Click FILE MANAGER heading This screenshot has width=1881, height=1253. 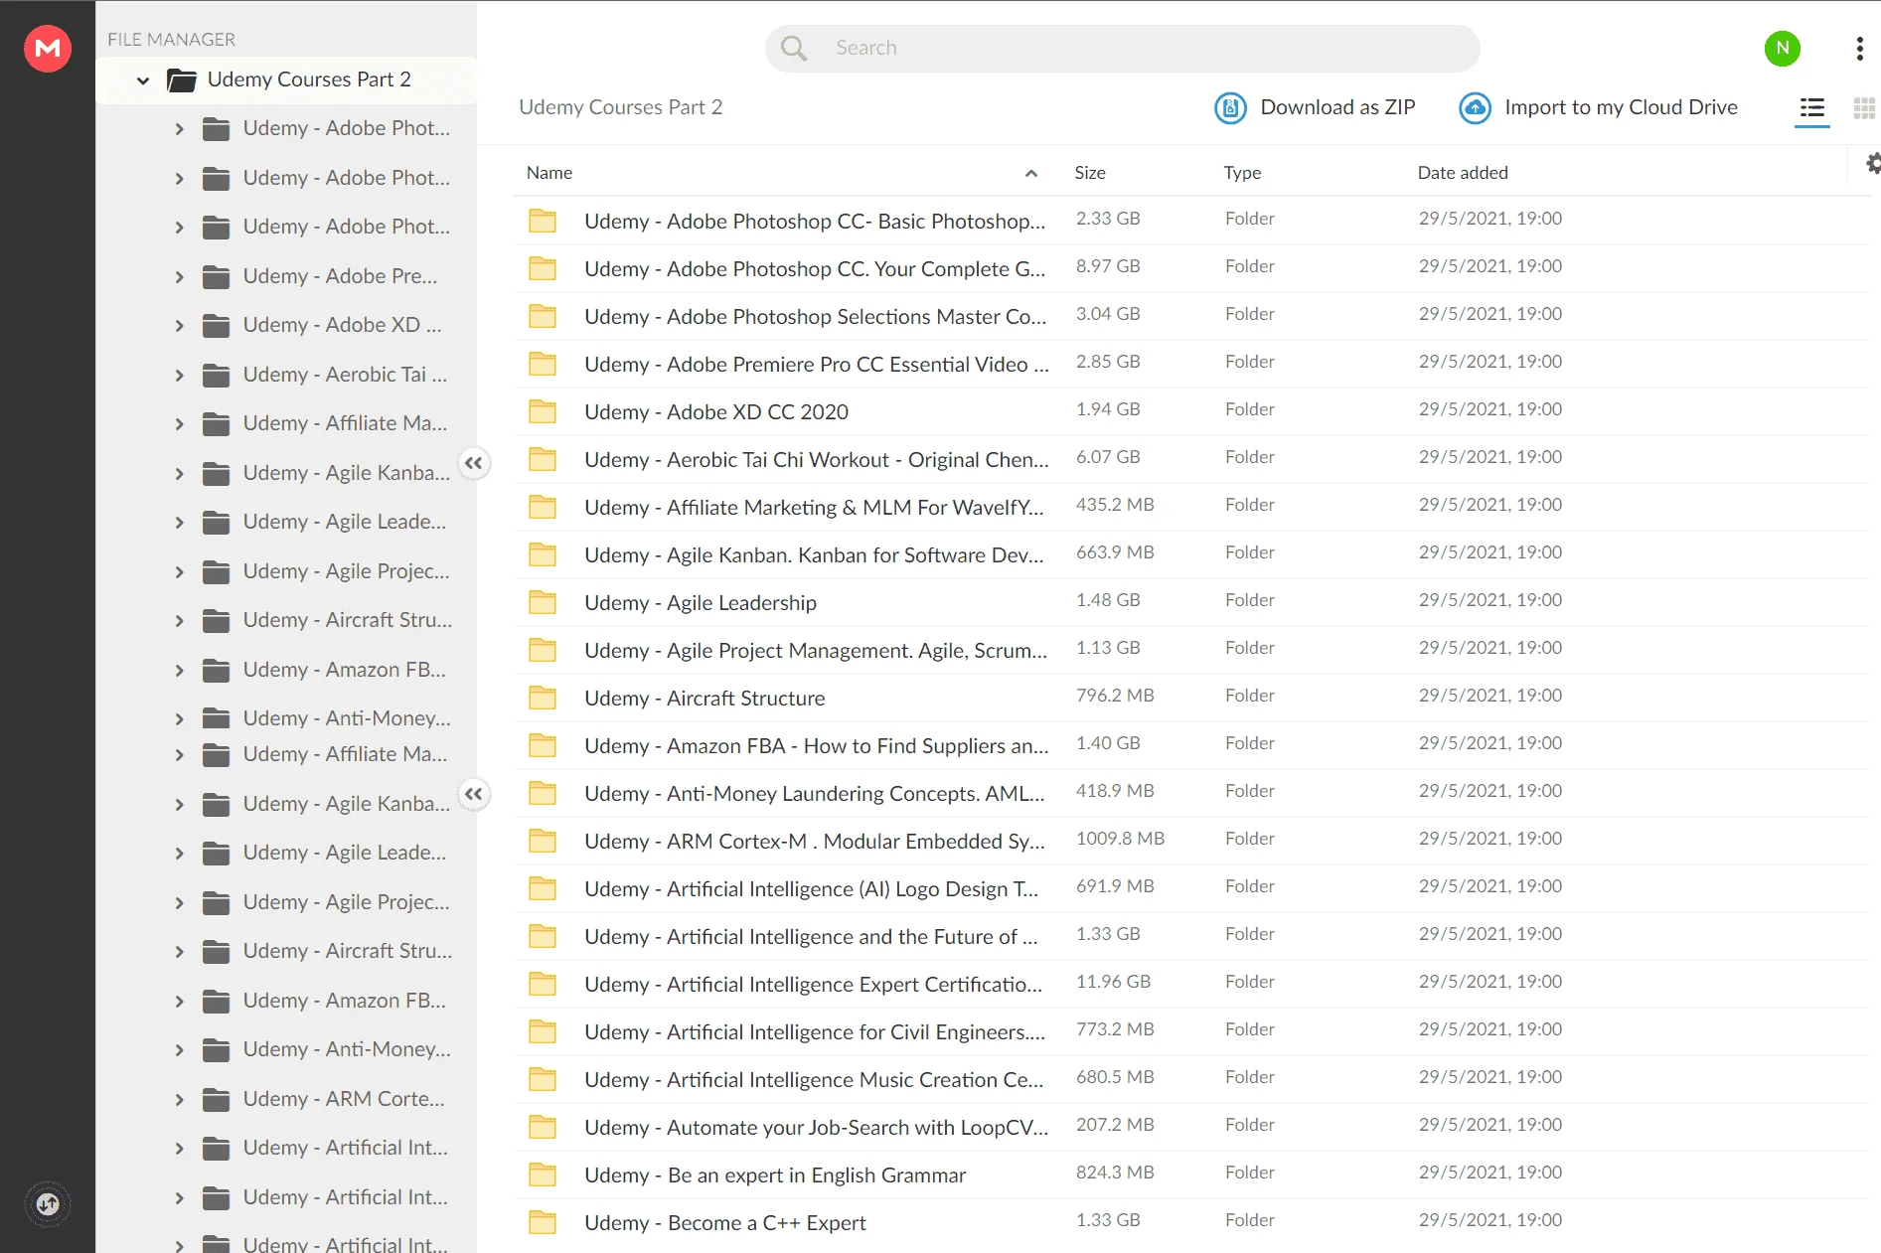(x=171, y=40)
